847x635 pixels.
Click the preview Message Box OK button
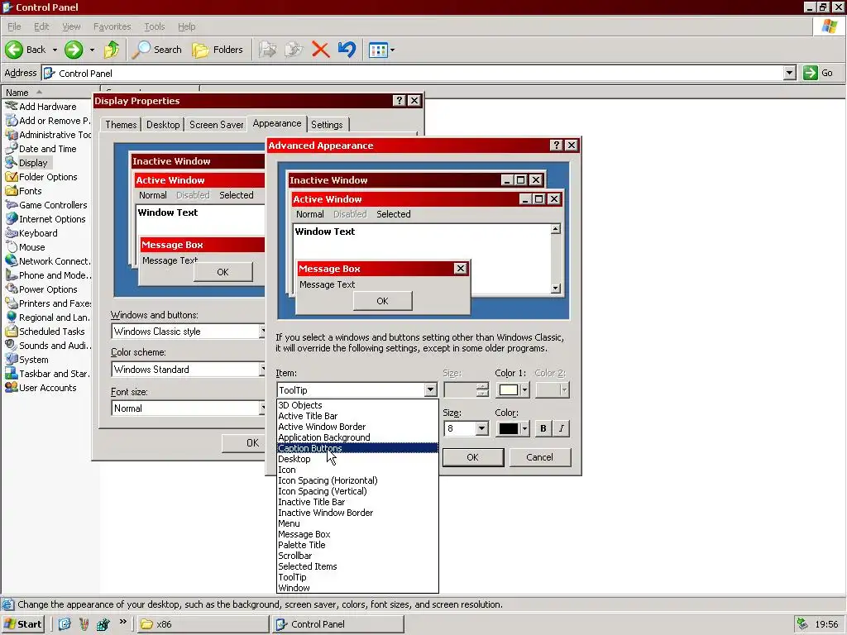[382, 301]
